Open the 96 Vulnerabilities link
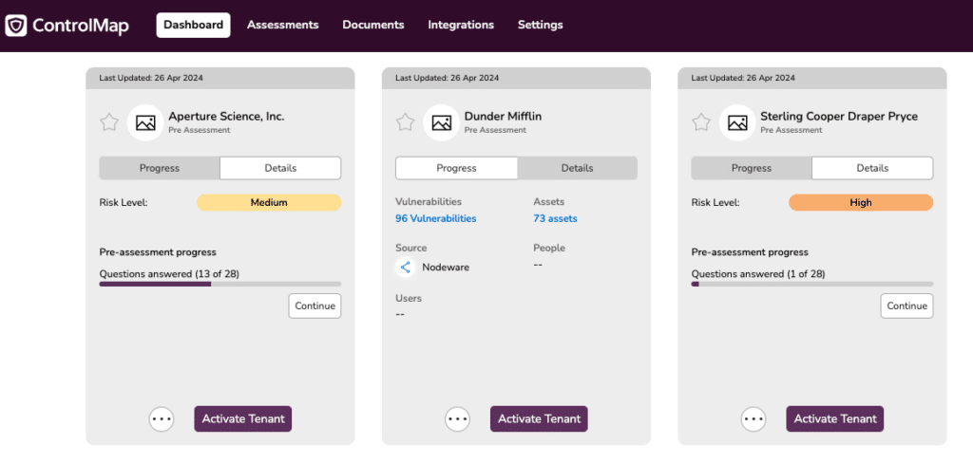 click(435, 218)
